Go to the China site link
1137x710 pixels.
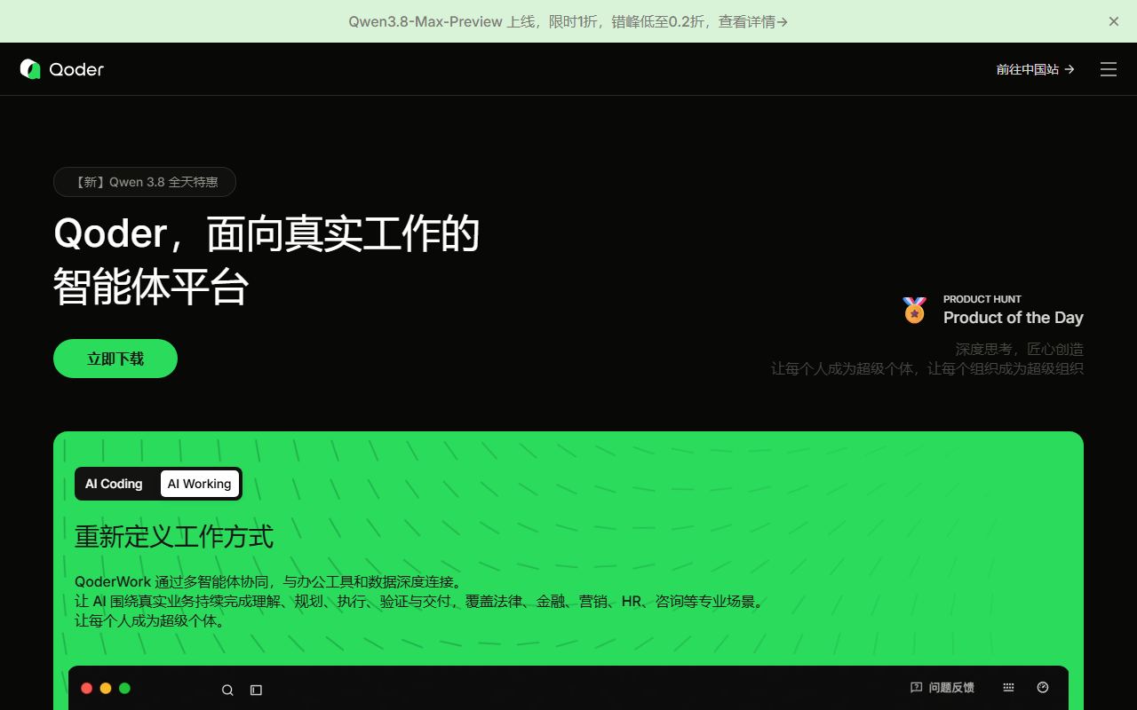[1036, 69]
